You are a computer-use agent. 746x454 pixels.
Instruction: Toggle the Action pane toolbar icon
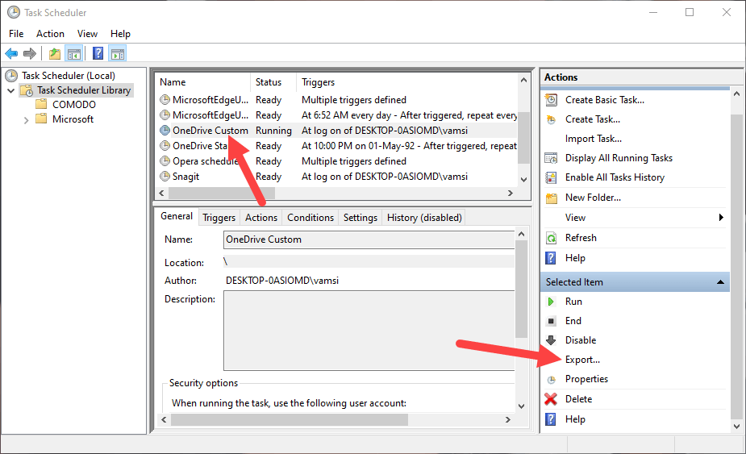point(118,54)
